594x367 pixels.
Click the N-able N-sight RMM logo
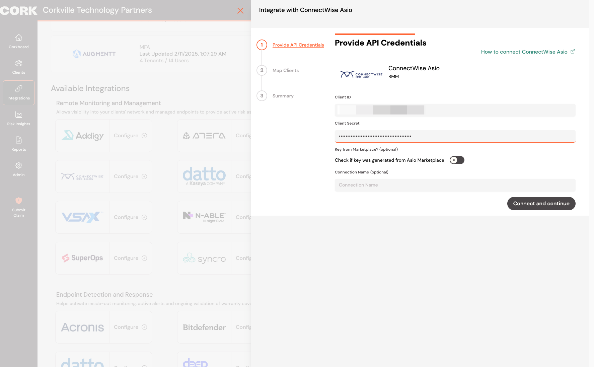pyautogui.click(x=204, y=217)
